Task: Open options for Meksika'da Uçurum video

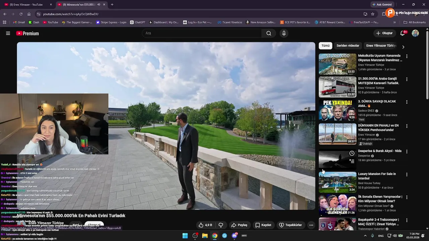Action: pyautogui.click(x=407, y=56)
